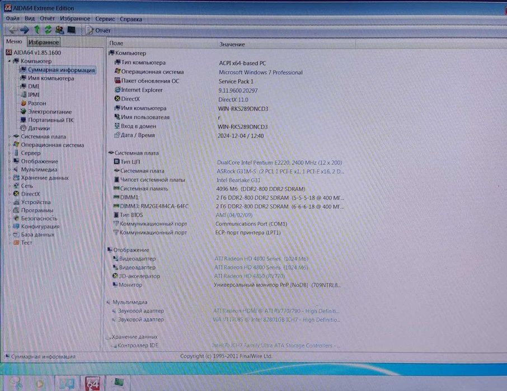Expand the Отображение tree node
Screen dimensions: 507x391
point(10,161)
